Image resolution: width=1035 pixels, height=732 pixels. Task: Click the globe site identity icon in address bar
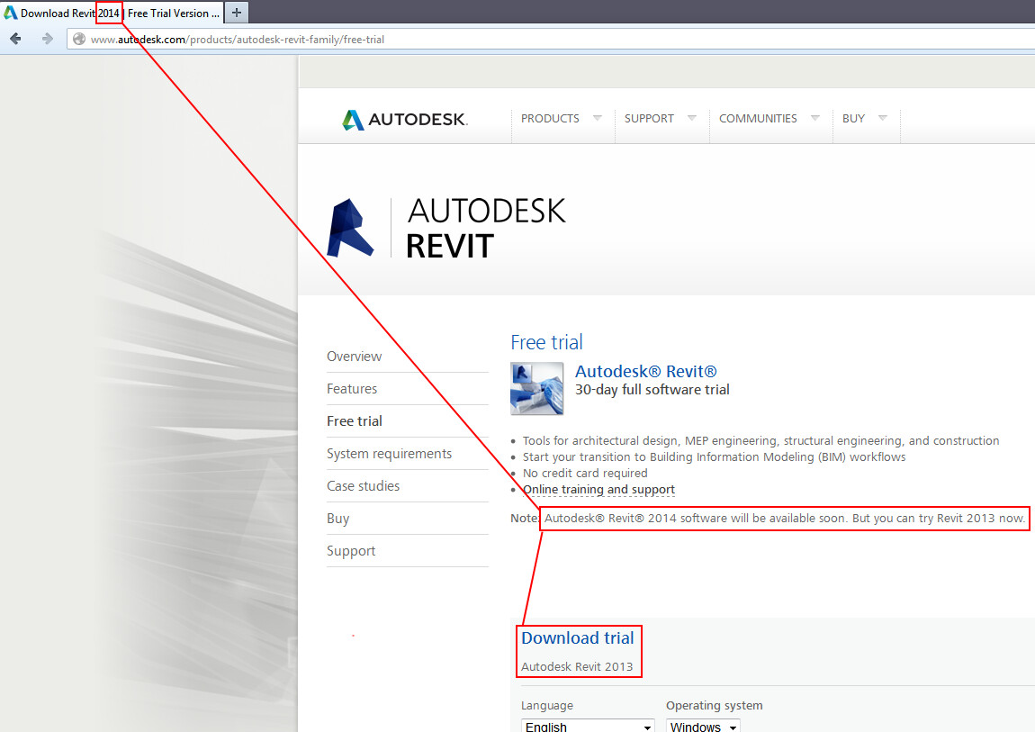[x=79, y=39]
